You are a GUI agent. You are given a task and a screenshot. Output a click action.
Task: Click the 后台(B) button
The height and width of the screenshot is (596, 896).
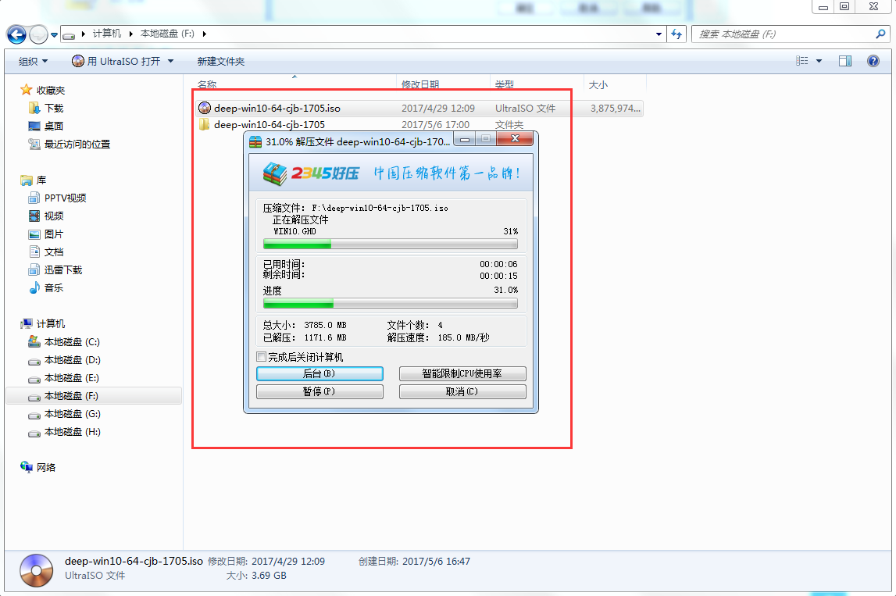[x=319, y=373]
